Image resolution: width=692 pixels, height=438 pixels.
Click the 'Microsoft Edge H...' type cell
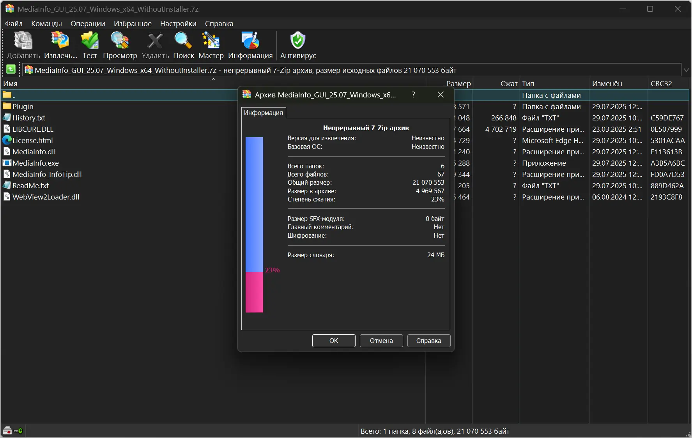click(552, 140)
